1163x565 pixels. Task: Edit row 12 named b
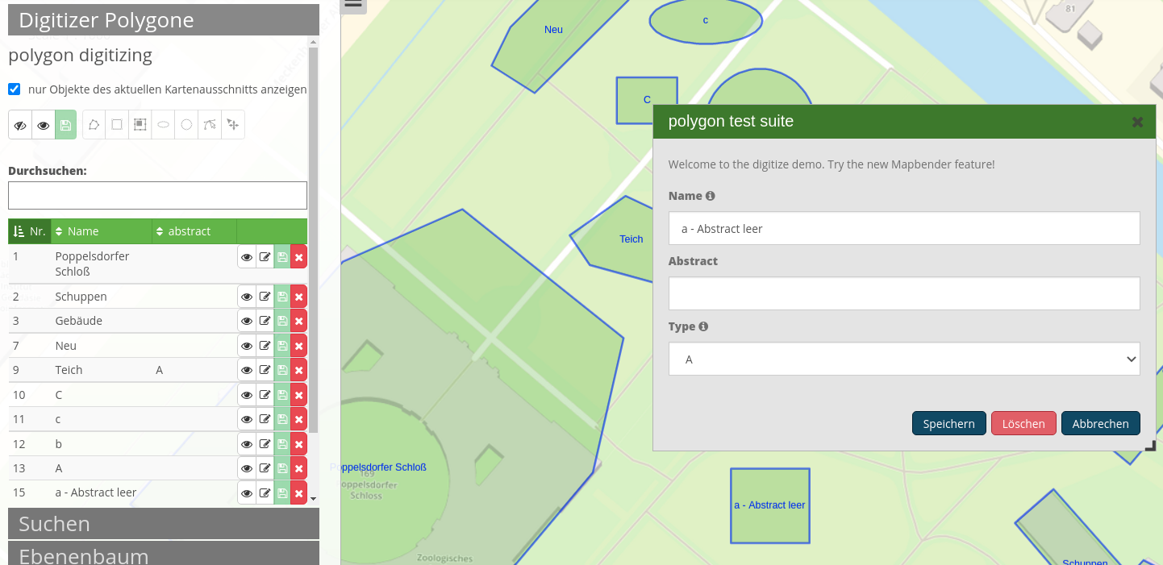(265, 444)
